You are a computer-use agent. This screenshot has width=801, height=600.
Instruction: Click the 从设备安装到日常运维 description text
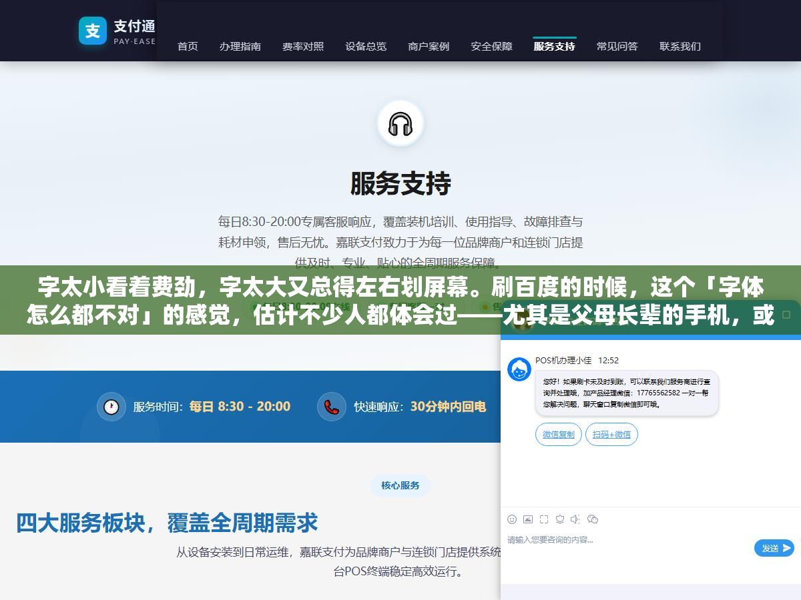point(338,561)
